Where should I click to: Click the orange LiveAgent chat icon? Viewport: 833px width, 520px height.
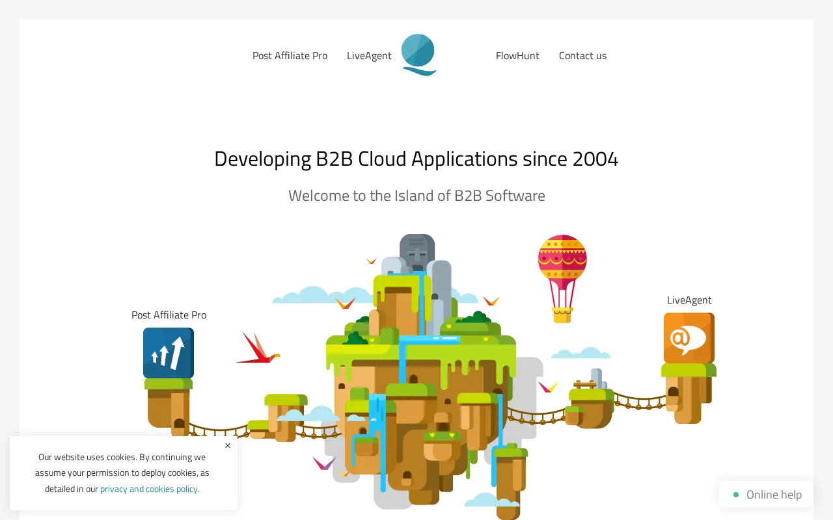689,338
